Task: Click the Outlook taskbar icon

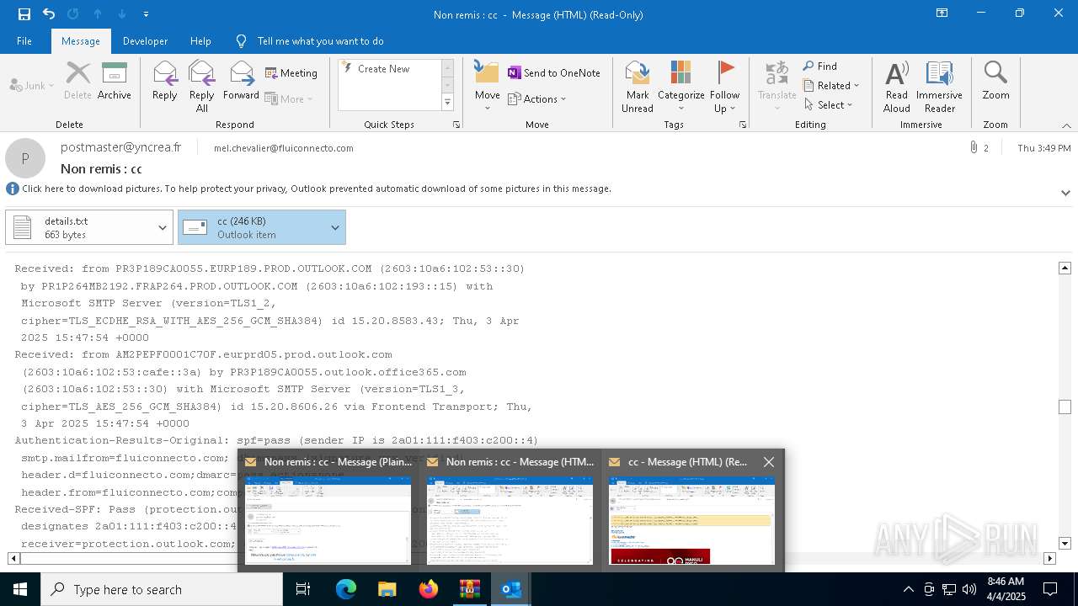Action: point(510,589)
